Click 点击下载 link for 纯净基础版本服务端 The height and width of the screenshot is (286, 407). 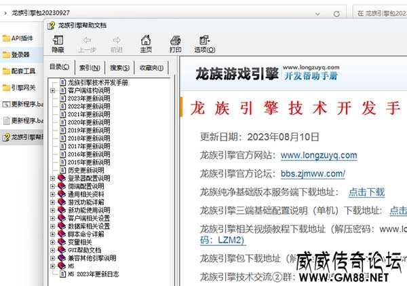pyautogui.click(x=366, y=192)
